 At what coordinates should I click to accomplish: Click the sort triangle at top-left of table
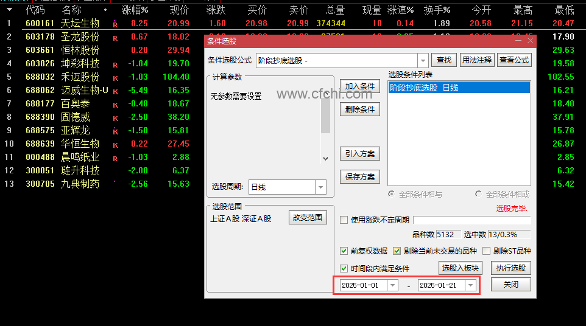pyautogui.click(x=9, y=10)
